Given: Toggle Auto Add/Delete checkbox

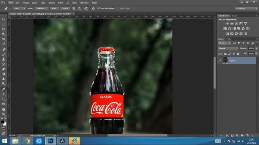Looking at the screenshot, I should [x=99, y=8].
